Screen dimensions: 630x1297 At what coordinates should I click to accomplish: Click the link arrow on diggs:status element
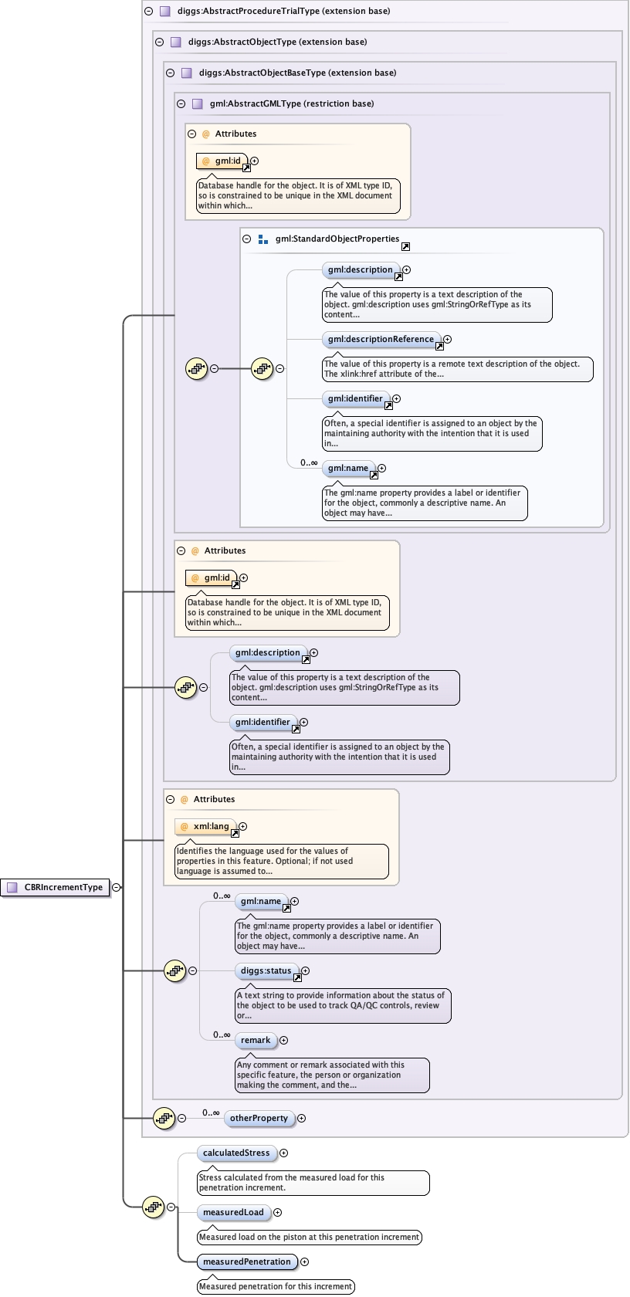(x=297, y=978)
